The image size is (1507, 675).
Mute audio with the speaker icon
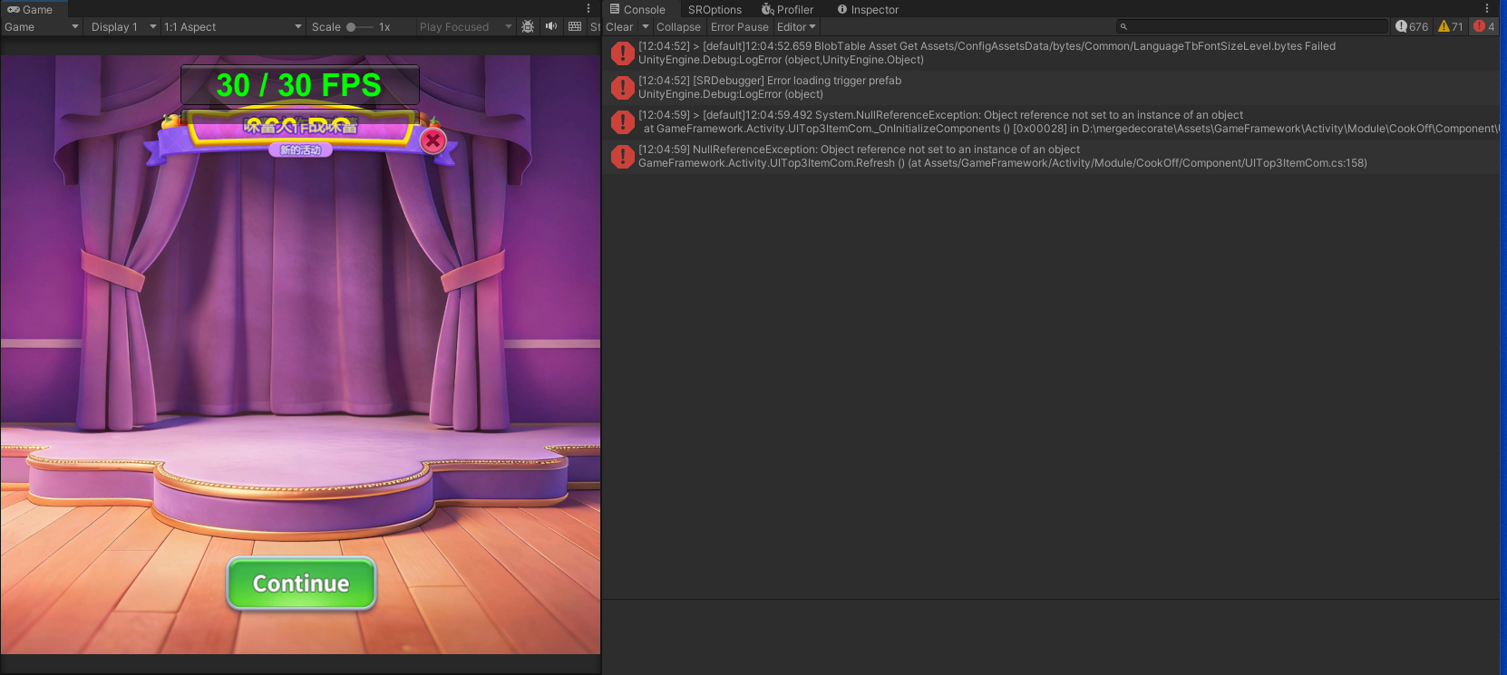[550, 26]
